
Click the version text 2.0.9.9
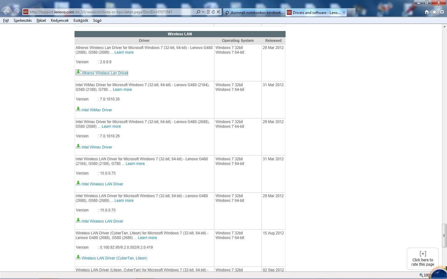pyautogui.click(x=106, y=62)
